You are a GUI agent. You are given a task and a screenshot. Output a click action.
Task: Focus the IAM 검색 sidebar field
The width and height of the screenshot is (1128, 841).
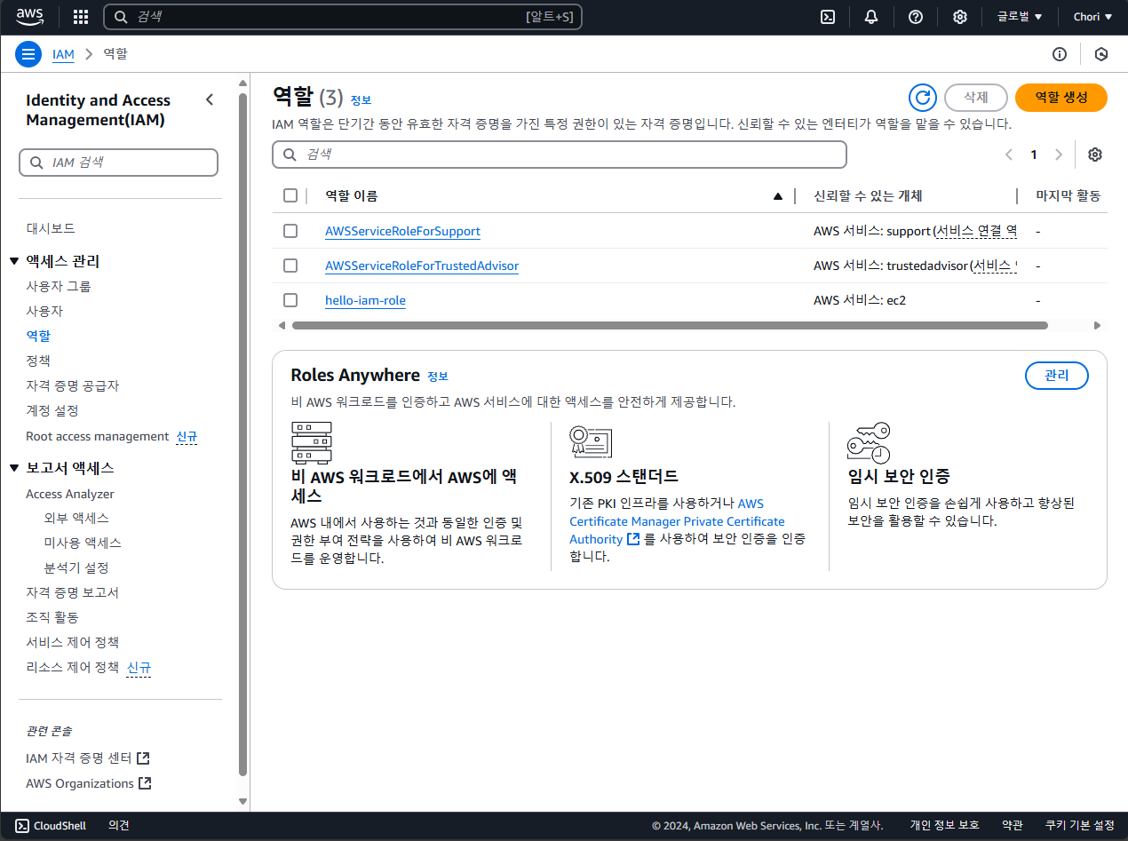pos(118,163)
